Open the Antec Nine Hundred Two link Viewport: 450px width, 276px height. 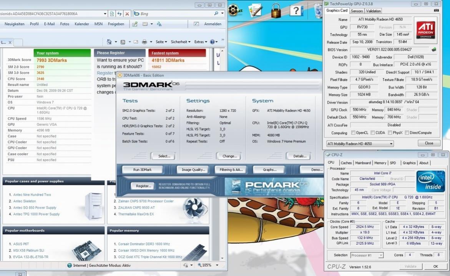pyautogui.click(x=32, y=195)
